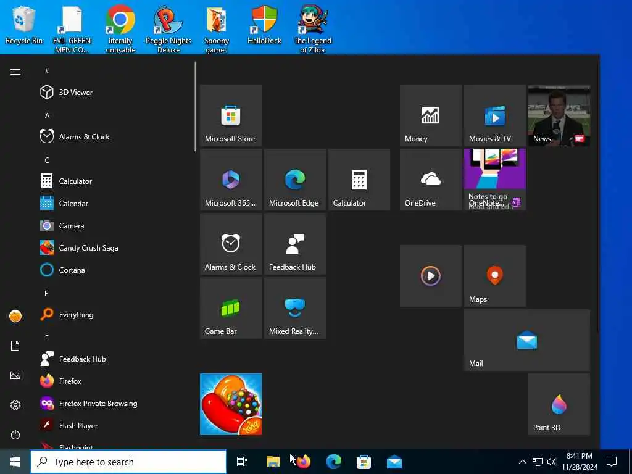Jump to letter index via # header
Screen dimensions: 632x474
pyautogui.click(x=47, y=71)
